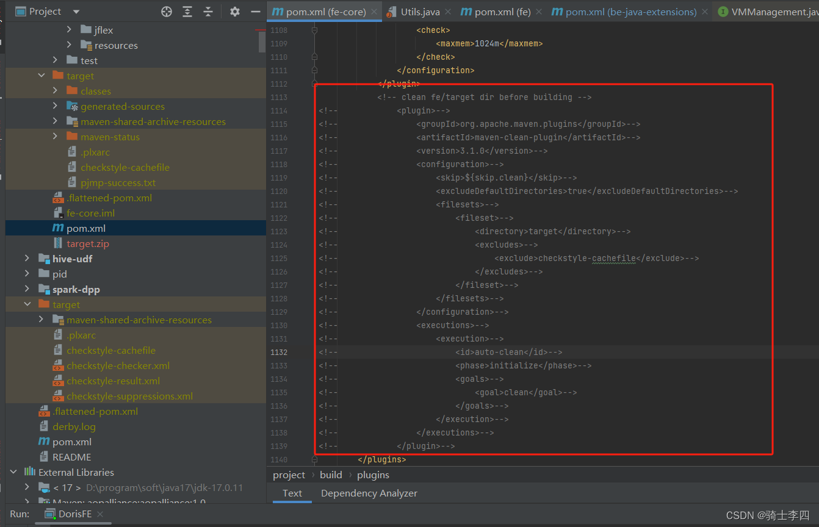Click the 'project' breadcrumb
819x527 pixels.
(289, 475)
